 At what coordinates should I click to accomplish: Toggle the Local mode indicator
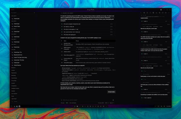coord(63,103)
